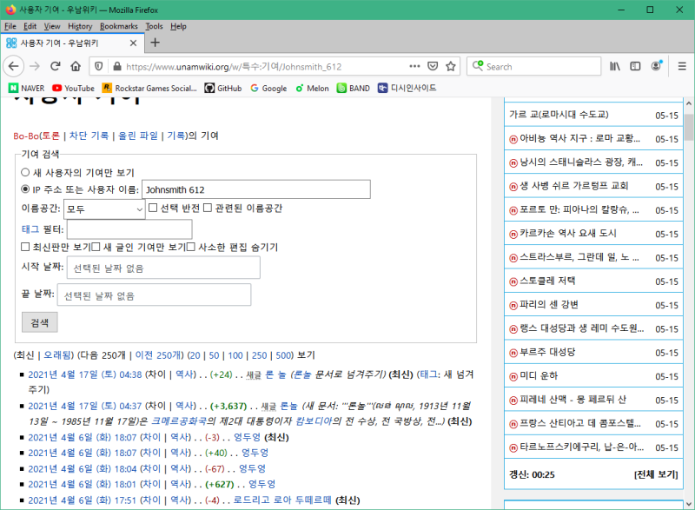Open page actions three-dot menu
The width and height of the screenshot is (695, 510).
[x=414, y=66]
